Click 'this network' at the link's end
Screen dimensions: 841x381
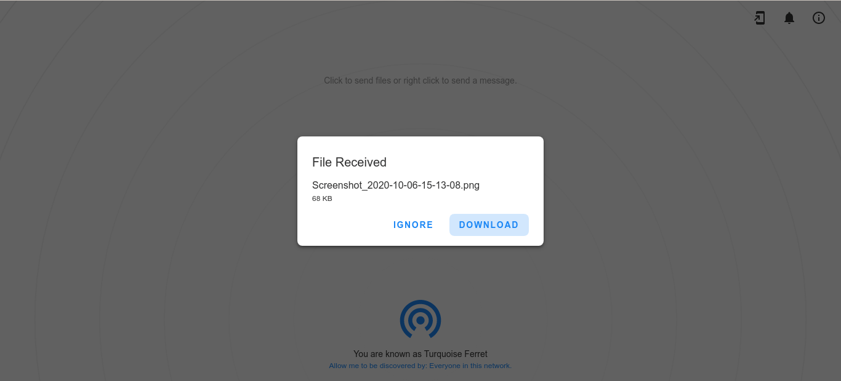(491, 366)
